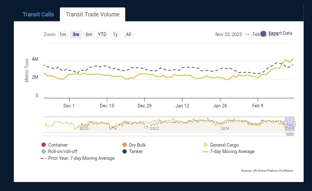Click the navigator left range handle
Screen dimensions: 312x191
point(285,124)
